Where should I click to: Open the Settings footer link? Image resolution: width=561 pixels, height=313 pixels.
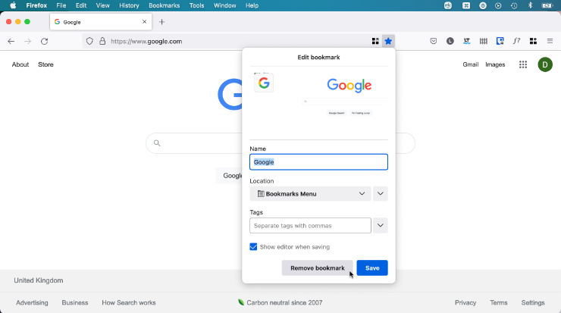533,302
